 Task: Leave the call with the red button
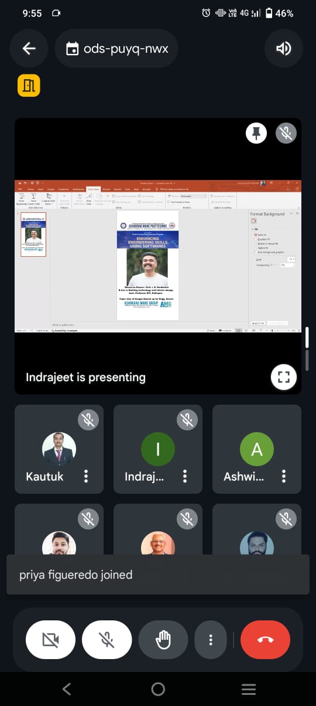pos(265,639)
